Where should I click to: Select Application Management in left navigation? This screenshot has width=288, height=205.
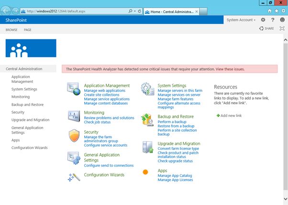[22, 79]
